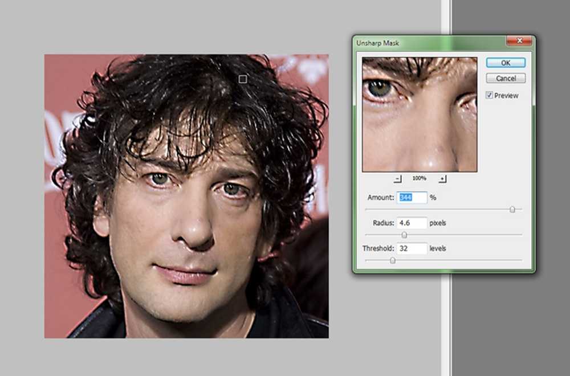570x376 pixels.
Task: Click the Threshold label text
Action: [378, 248]
